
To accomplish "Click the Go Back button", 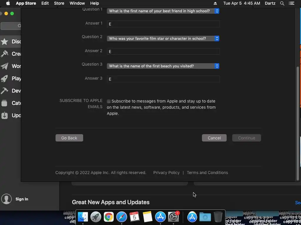I will tap(69, 138).
